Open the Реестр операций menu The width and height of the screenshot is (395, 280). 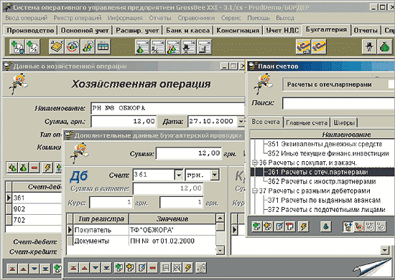point(78,18)
